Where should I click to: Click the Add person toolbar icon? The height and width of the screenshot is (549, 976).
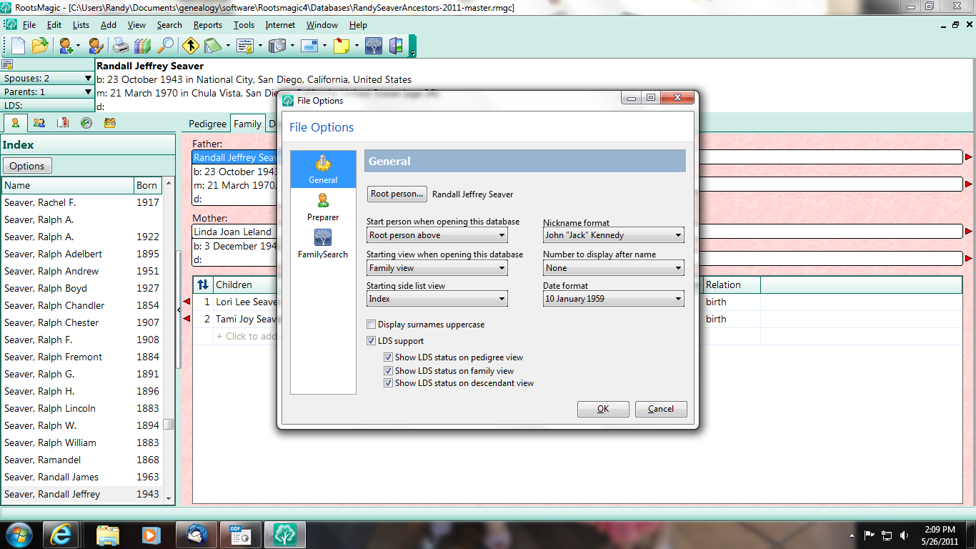66,46
